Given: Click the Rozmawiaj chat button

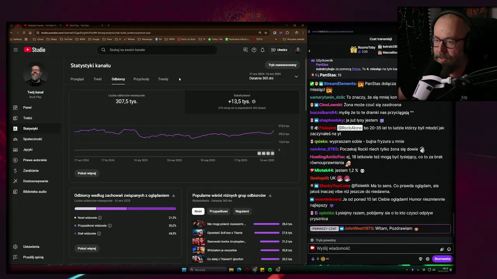Looking at the screenshot, I should [442, 259].
